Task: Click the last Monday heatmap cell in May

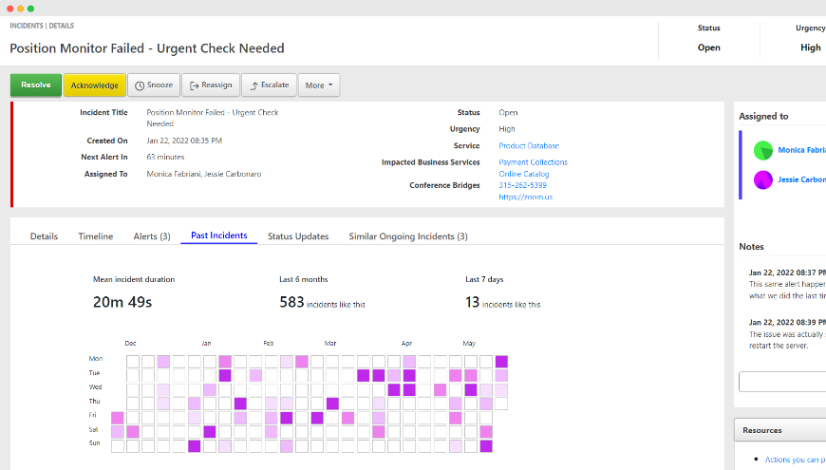Action: 501,362
